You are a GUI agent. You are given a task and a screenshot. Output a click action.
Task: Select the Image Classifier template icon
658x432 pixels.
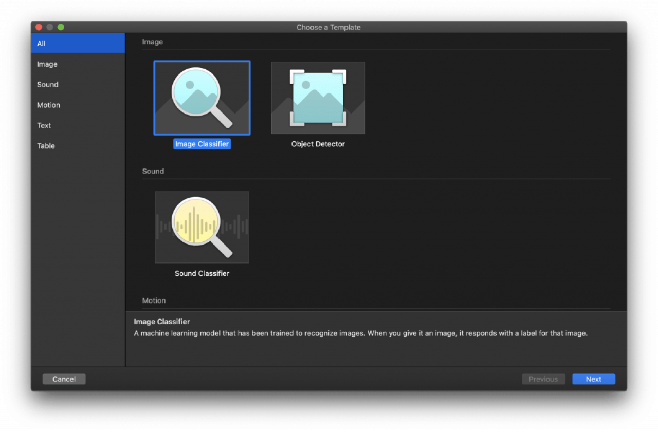(x=202, y=98)
